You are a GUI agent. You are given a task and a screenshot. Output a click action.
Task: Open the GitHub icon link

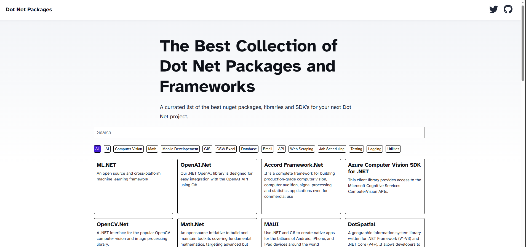(508, 9)
